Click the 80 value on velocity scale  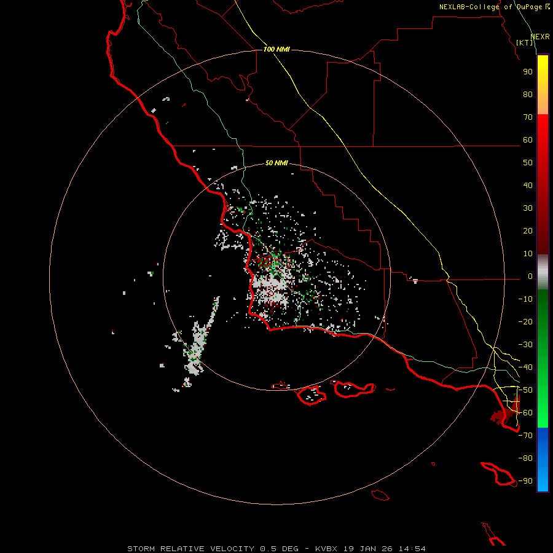(x=528, y=95)
